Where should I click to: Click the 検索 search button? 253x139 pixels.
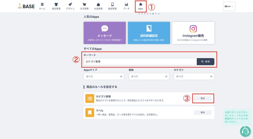coord(206,62)
